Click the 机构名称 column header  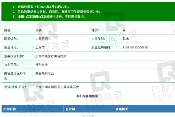click(x=10, y=109)
